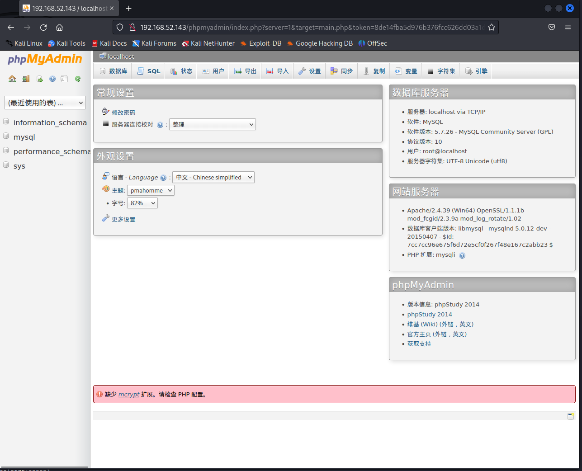The height and width of the screenshot is (471, 582).
Task: Open the OffSec bookmark
Action: click(373, 43)
